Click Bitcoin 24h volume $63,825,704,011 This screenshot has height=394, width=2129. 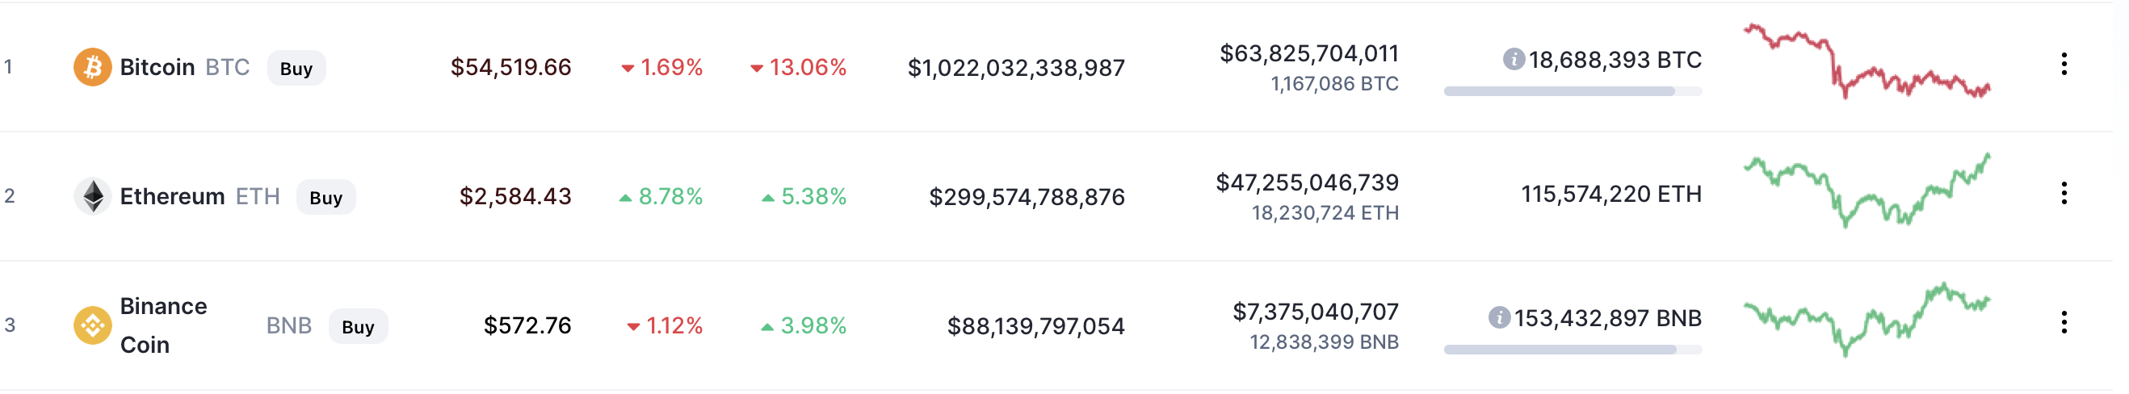point(1309,53)
